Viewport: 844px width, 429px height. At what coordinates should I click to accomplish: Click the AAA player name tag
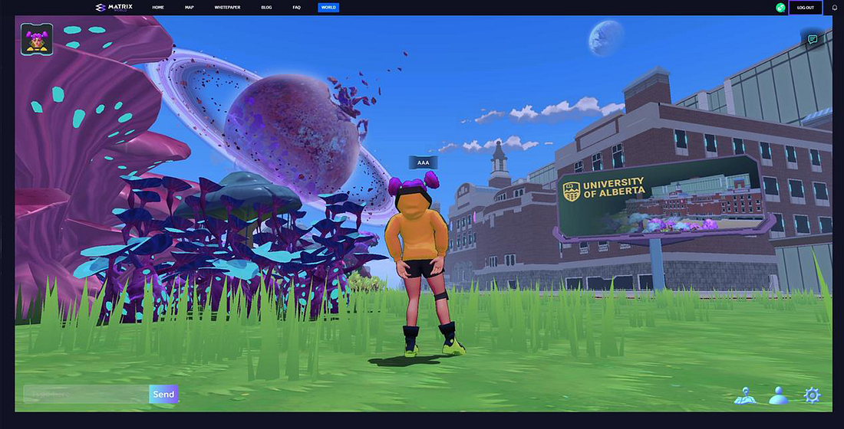(x=423, y=162)
